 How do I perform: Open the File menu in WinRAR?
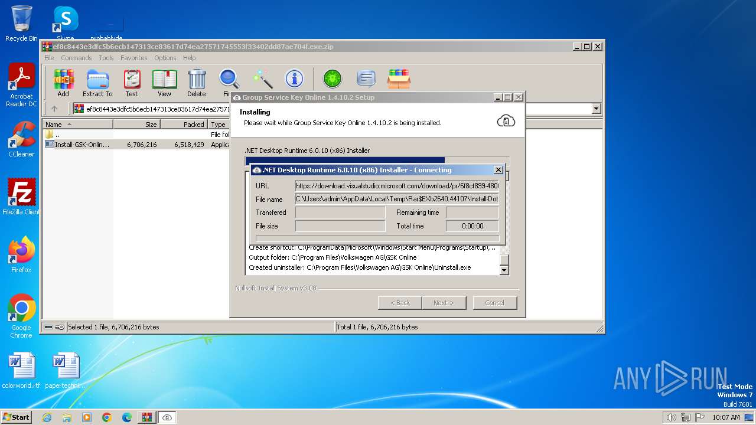(x=49, y=58)
